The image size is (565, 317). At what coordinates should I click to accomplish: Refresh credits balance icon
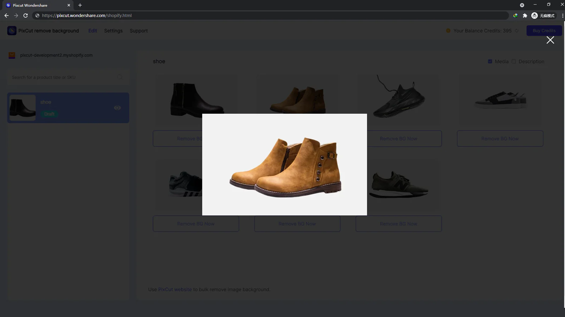click(517, 31)
